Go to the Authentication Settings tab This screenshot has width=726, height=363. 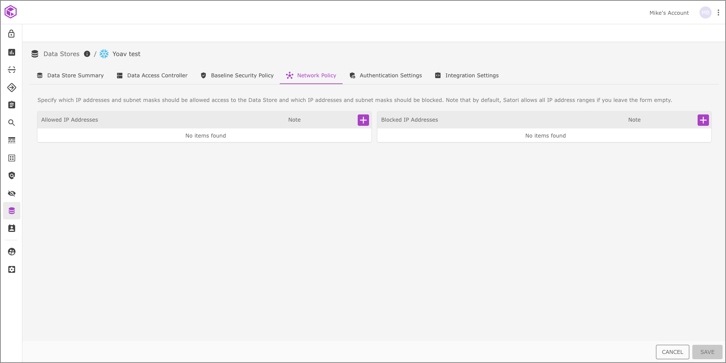[386, 75]
